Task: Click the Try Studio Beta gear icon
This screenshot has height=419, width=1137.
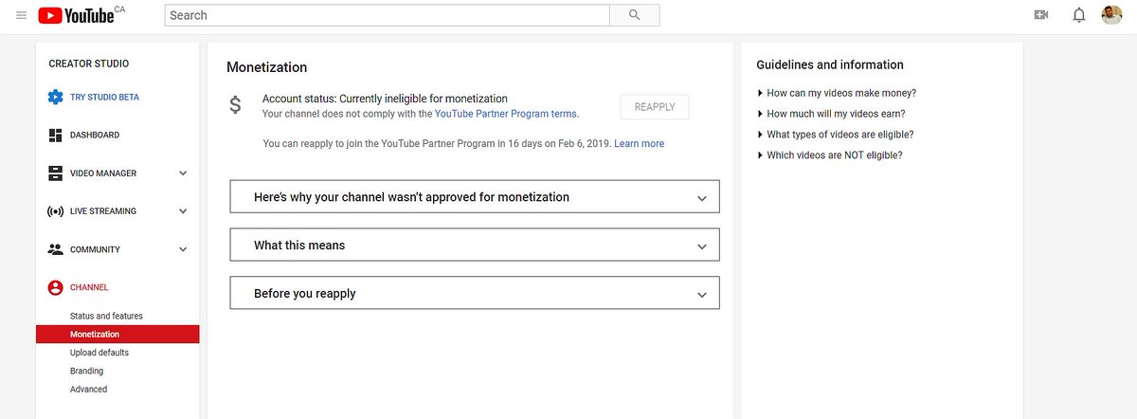Action: (55, 97)
